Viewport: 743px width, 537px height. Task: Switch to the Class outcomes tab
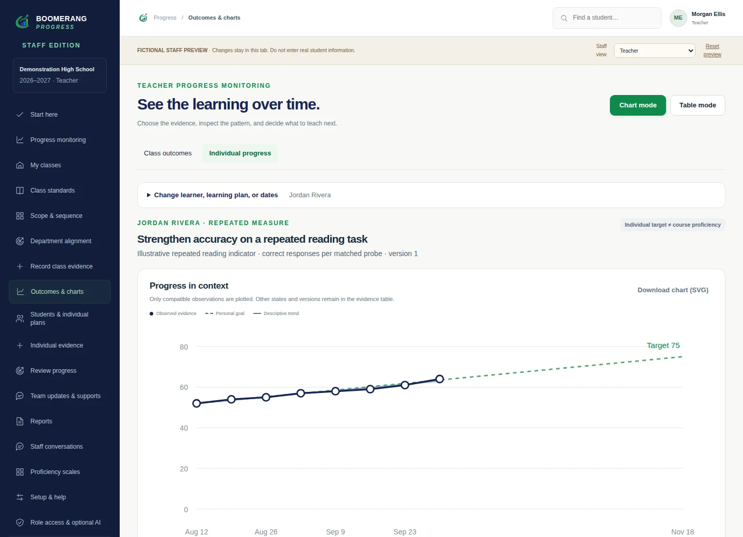click(x=168, y=153)
